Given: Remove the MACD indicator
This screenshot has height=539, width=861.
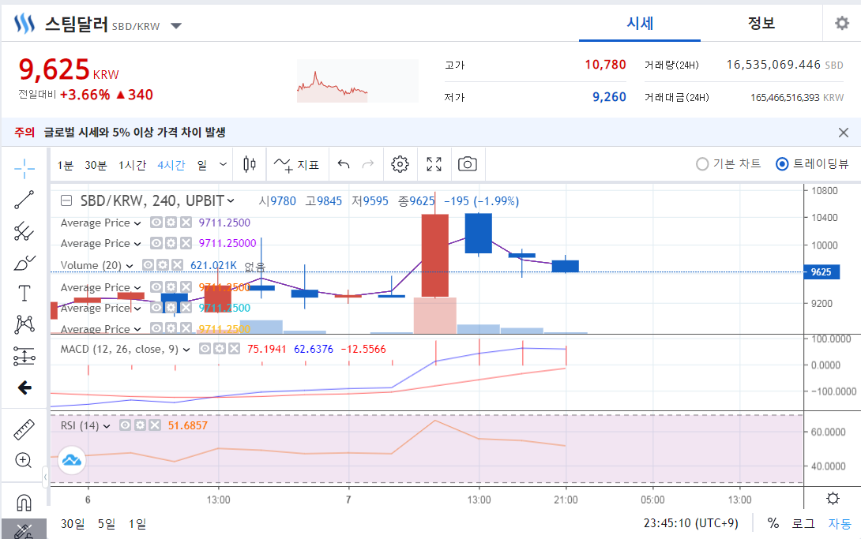Looking at the screenshot, I should tap(235, 349).
